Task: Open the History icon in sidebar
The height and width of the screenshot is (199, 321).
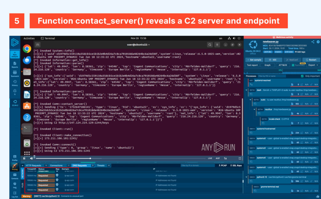Action: tap(14, 83)
